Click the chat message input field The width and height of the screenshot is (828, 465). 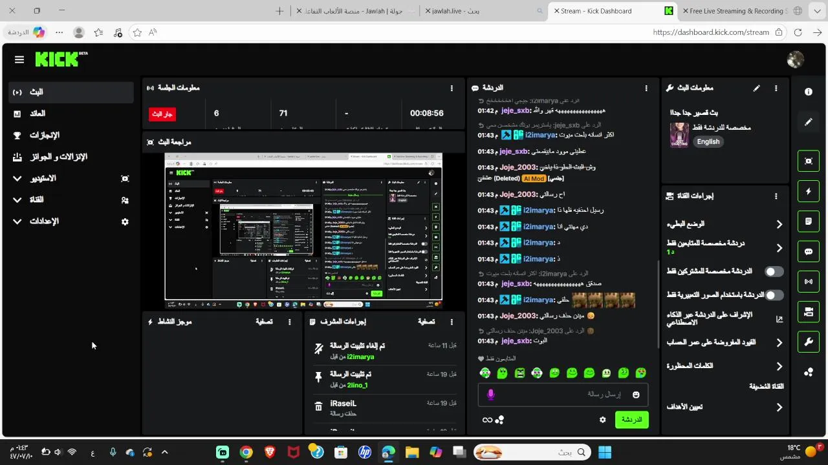click(563, 394)
